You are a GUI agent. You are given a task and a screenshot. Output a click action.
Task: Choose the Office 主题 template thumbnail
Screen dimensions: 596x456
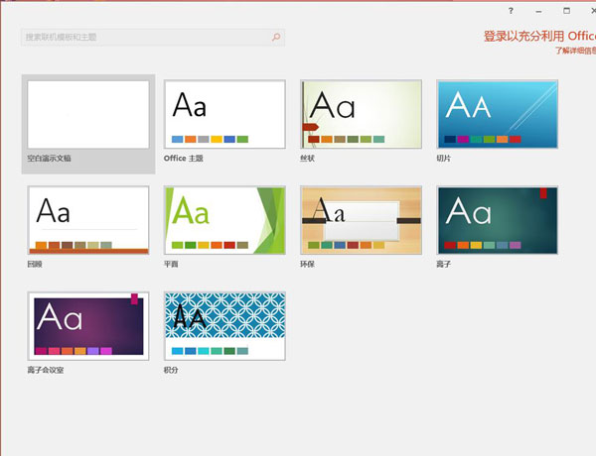(224, 115)
